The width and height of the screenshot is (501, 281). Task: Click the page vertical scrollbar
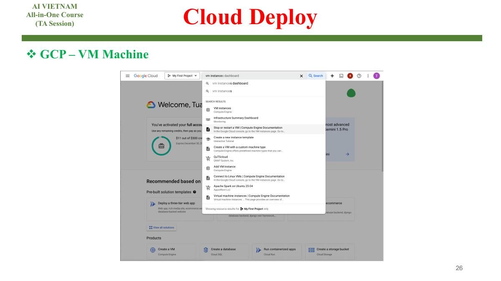tap(382, 126)
